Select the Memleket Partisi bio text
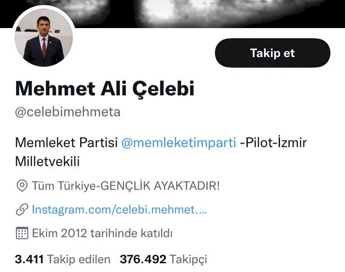Viewport: 345px width, 272px height. [x=66, y=143]
